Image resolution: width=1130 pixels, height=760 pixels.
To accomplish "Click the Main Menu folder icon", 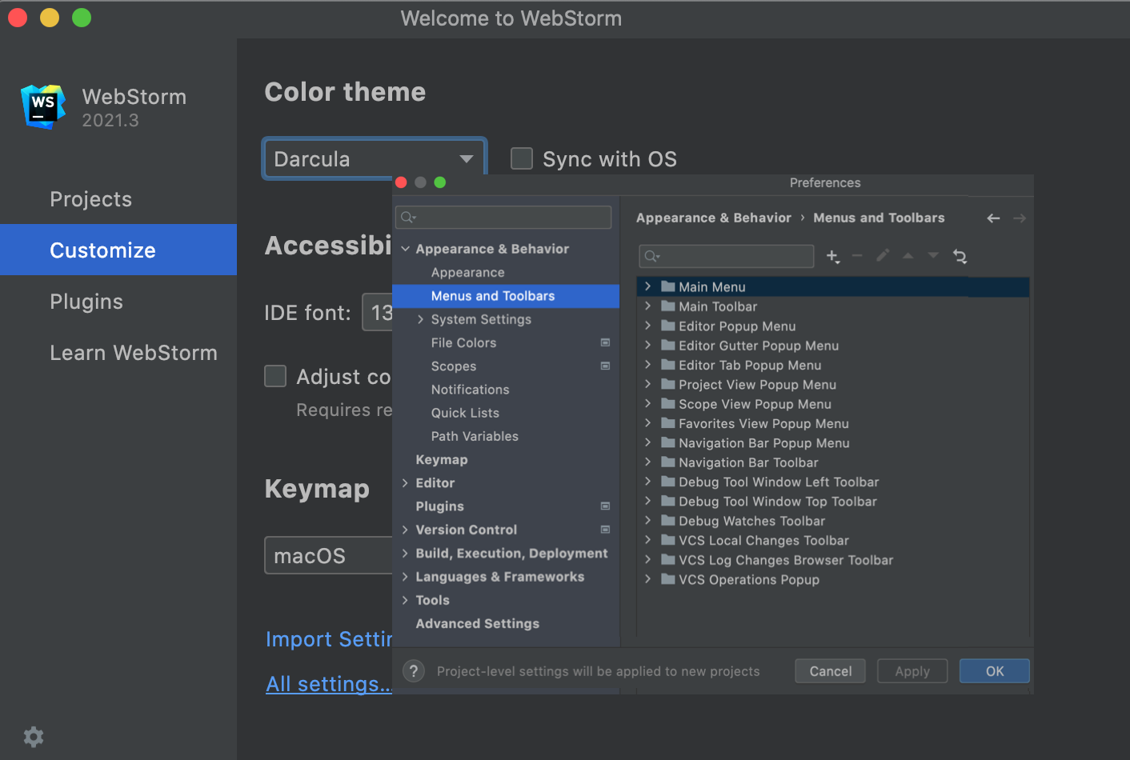I will (x=668, y=286).
